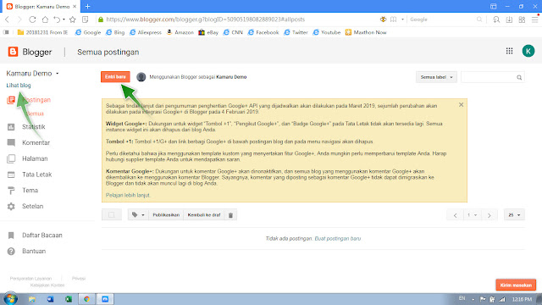Go to next page of posts
Screen dimensions: 542x305
[x=489, y=215]
